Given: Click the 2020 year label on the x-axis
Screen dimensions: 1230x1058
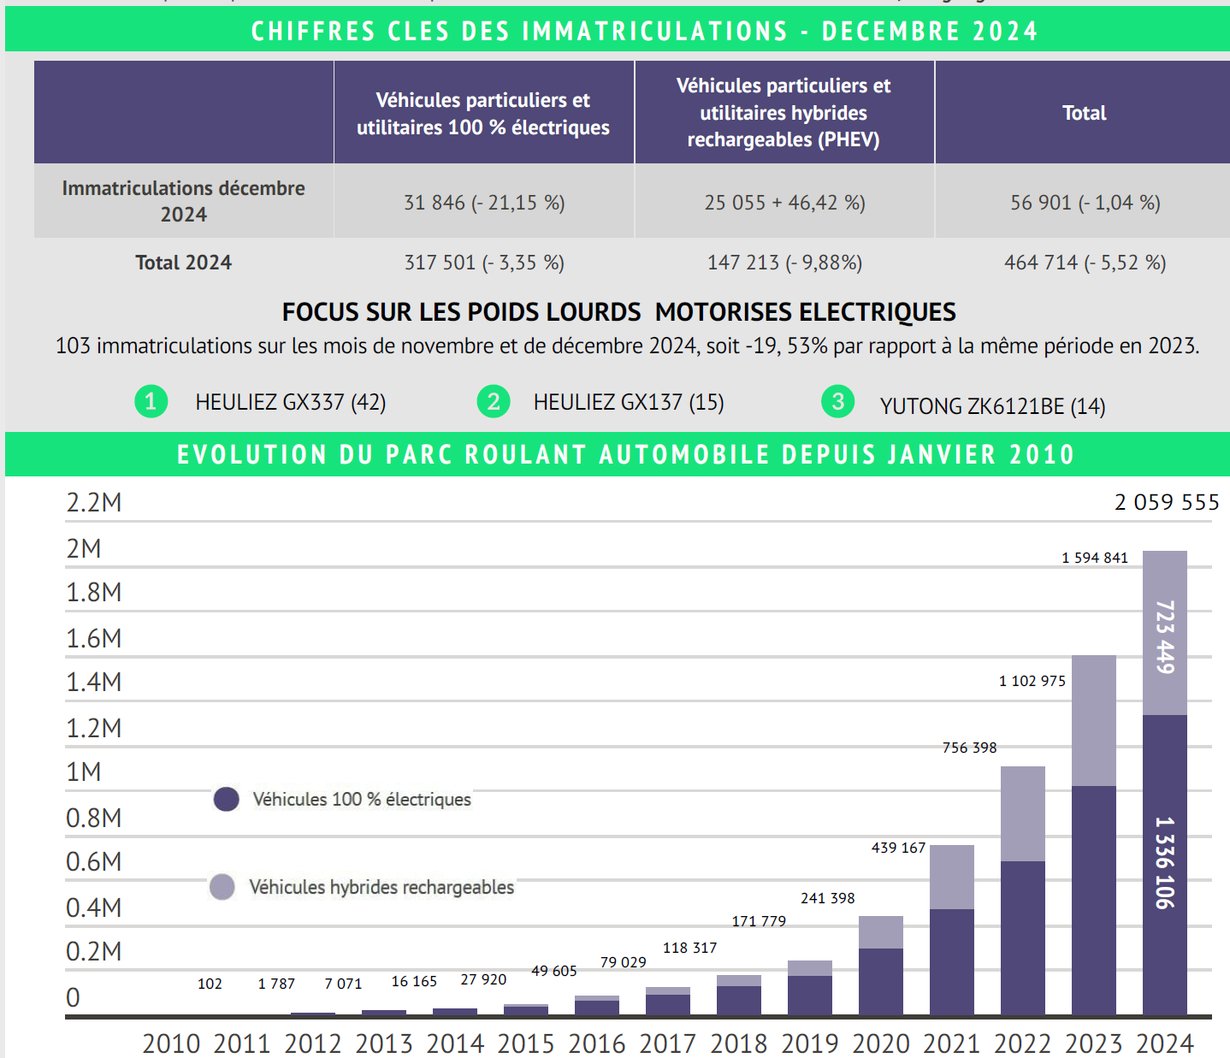Looking at the screenshot, I should click(881, 1043).
